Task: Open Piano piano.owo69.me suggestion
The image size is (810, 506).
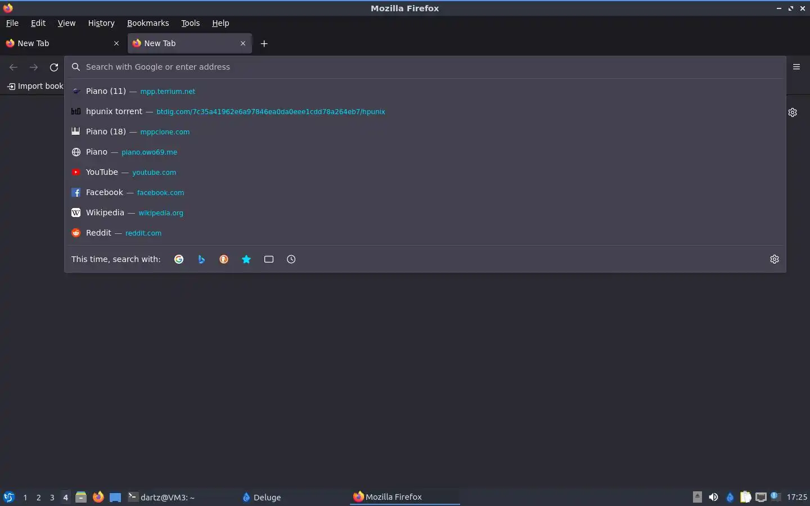Action: [425, 152]
